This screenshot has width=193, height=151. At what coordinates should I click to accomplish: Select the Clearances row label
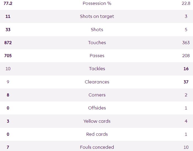click(97, 82)
